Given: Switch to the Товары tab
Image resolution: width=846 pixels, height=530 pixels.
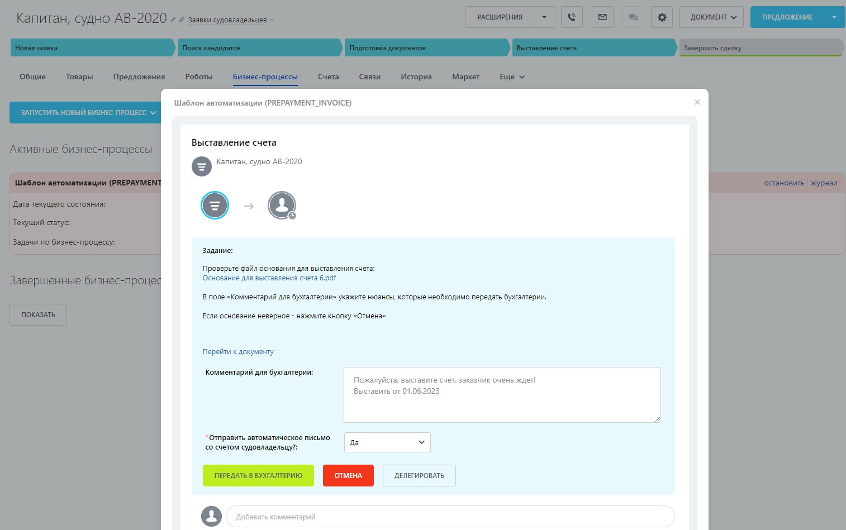Looking at the screenshot, I should 79,77.
